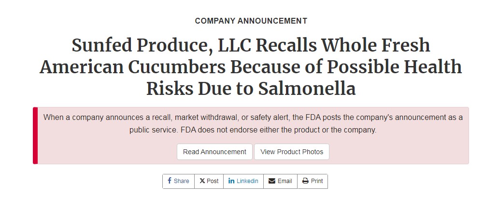Click the envelope Email icon
Screen dimensions: 498x198
272,181
